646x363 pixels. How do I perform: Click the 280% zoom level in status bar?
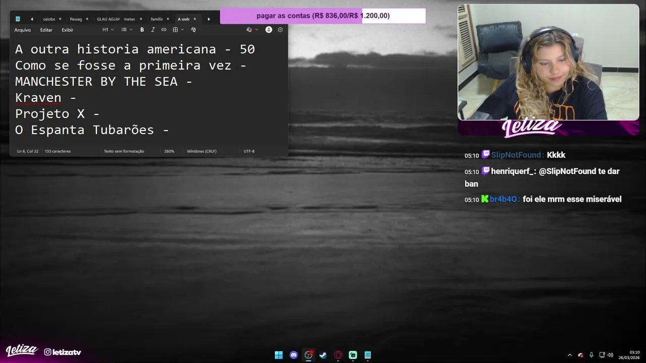[169, 151]
